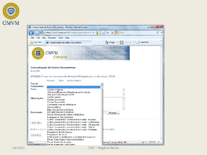Open the View menu
The width and height of the screenshot is (207, 155).
tap(44, 38)
